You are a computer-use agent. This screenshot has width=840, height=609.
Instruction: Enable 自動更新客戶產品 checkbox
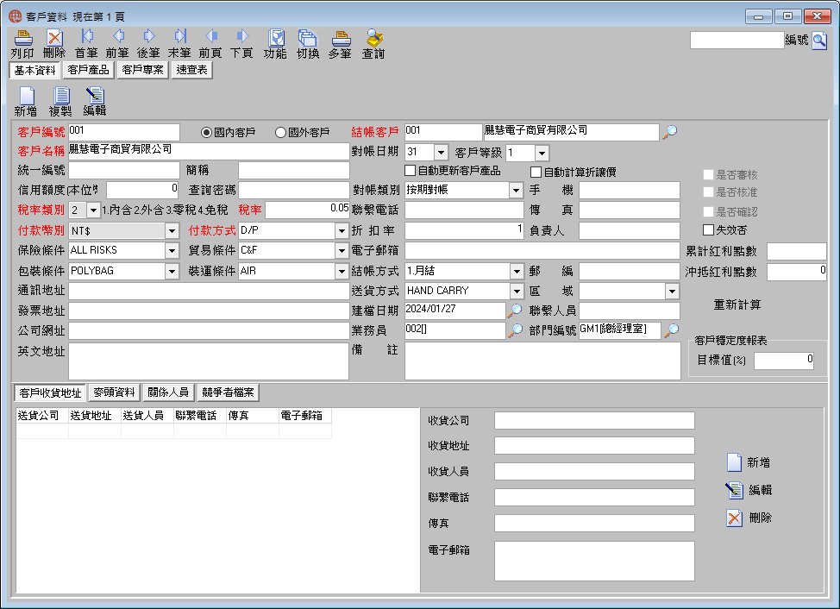[411, 171]
